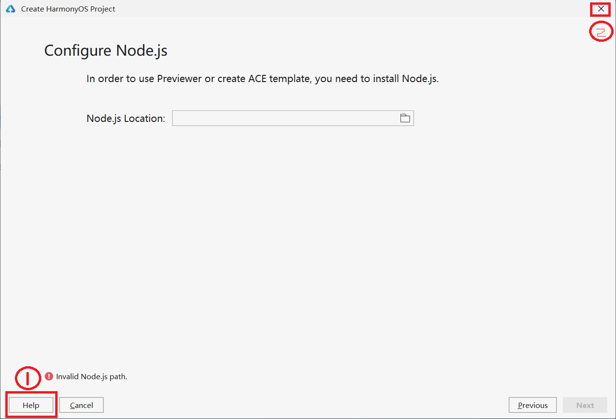Image resolution: width=616 pixels, height=419 pixels.
Task: Click the DevEco logo in title bar
Action: coord(11,9)
